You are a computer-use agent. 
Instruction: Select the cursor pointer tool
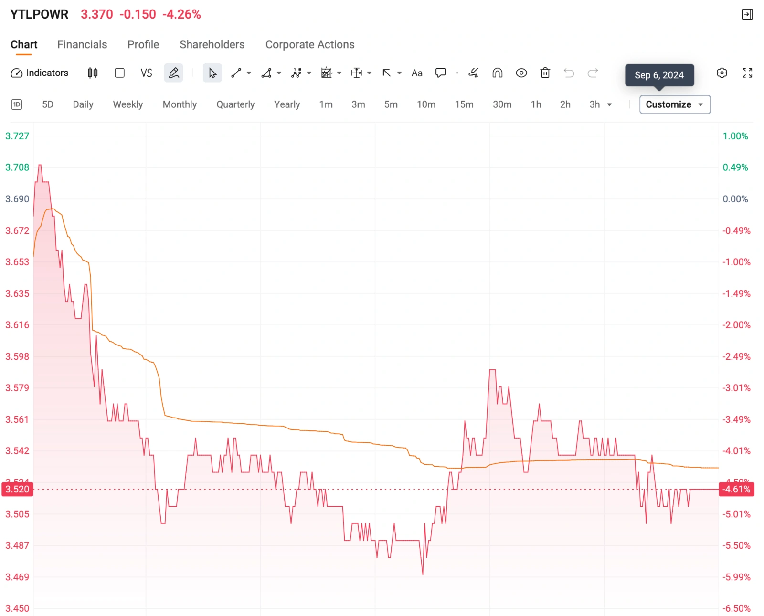(x=212, y=73)
